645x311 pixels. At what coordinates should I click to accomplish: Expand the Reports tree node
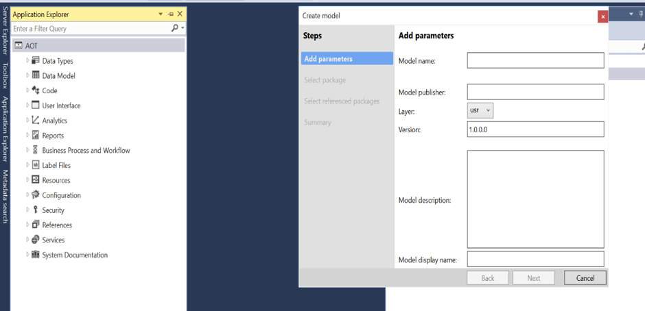[27, 136]
